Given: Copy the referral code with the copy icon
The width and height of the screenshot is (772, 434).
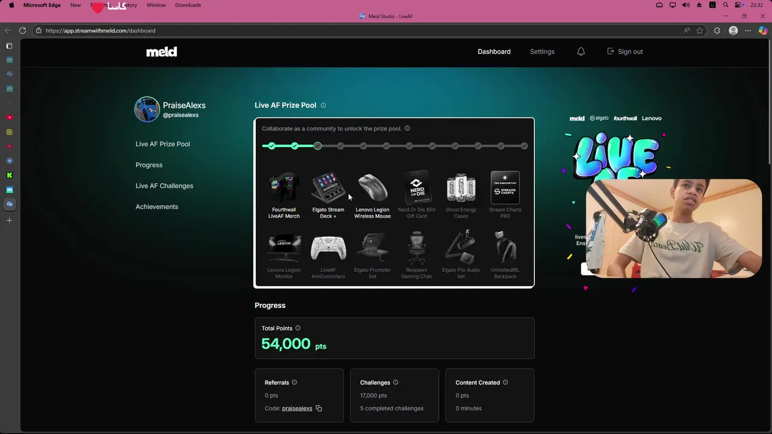Looking at the screenshot, I should [319, 408].
